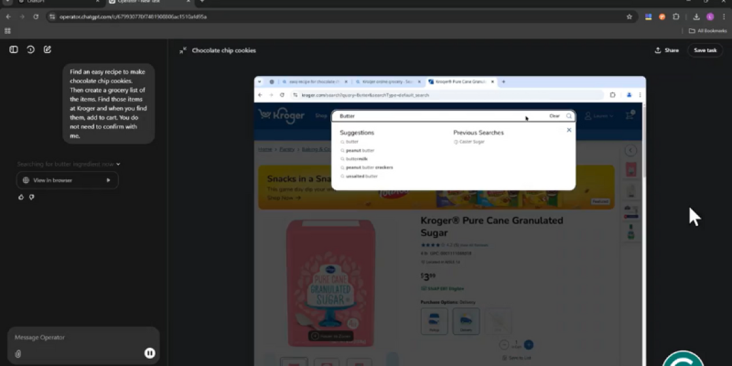732x366 pixels.
Task: Select the Delivery purchase option
Action: point(466,321)
